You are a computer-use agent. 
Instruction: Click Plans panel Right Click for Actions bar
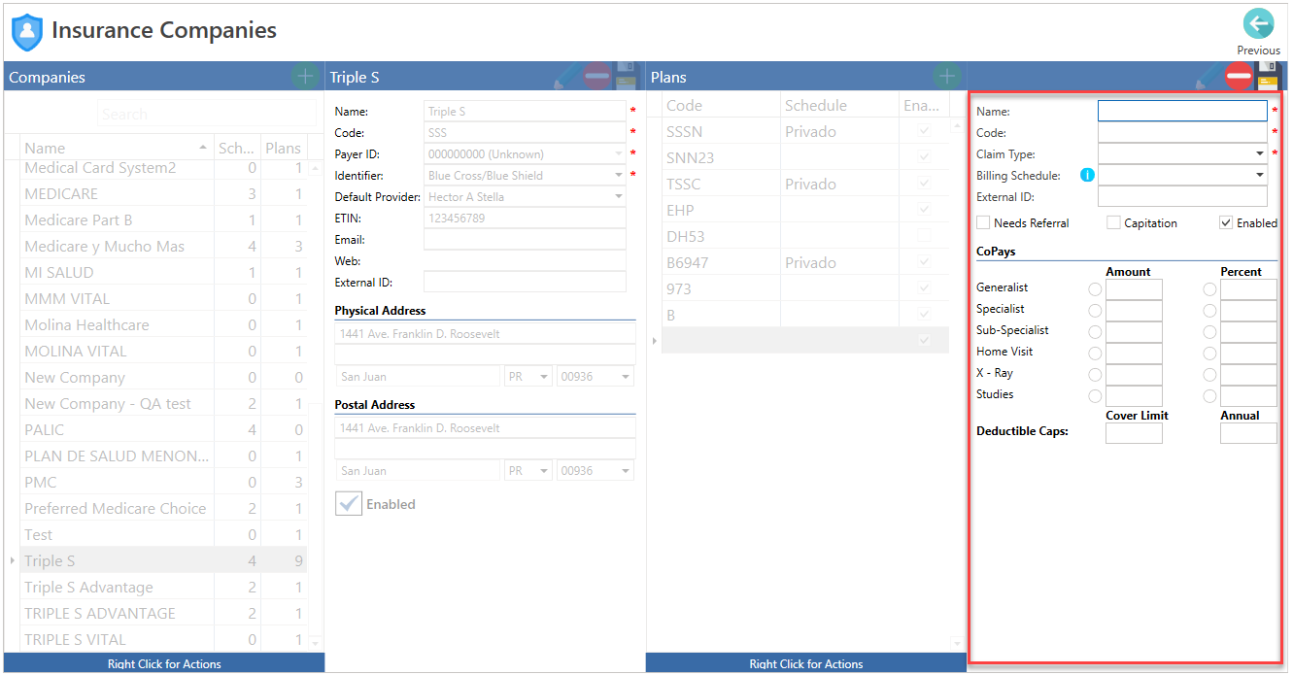click(806, 663)
